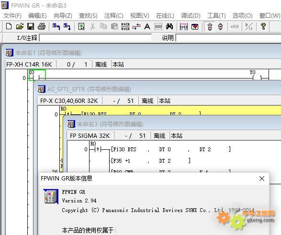
Task: Create a new file with the blank page icon
Action: tap(9, 26)
